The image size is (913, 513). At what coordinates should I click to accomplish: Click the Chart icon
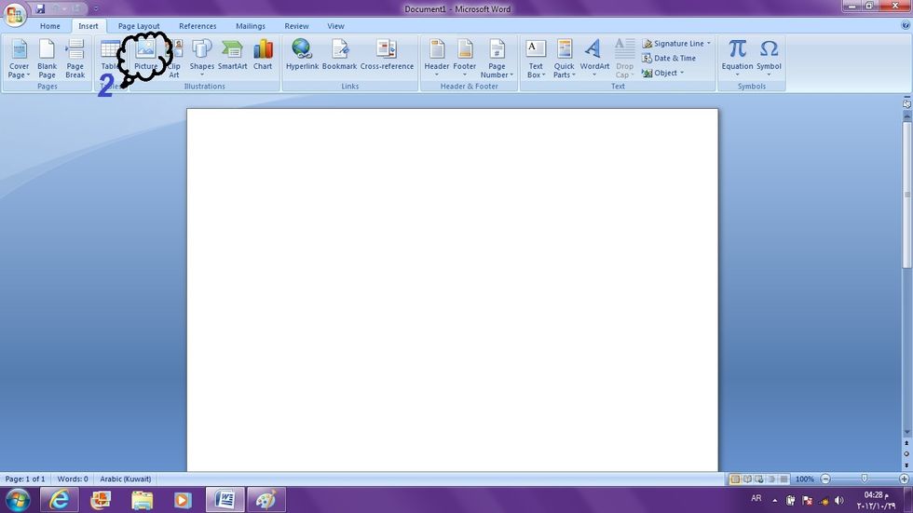coord(263,55)
